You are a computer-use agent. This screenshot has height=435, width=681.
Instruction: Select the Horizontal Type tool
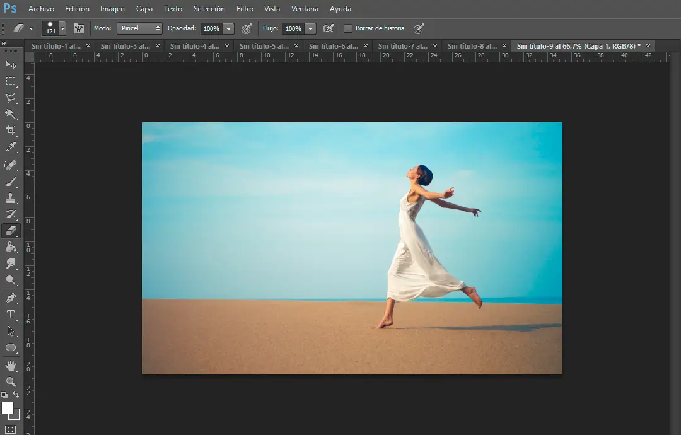[11, 315]
